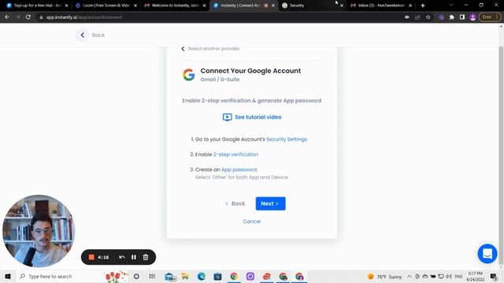The width and height of the screenshot is (504, 283).
Task: Go back in browser history
Action: [7, 17]
